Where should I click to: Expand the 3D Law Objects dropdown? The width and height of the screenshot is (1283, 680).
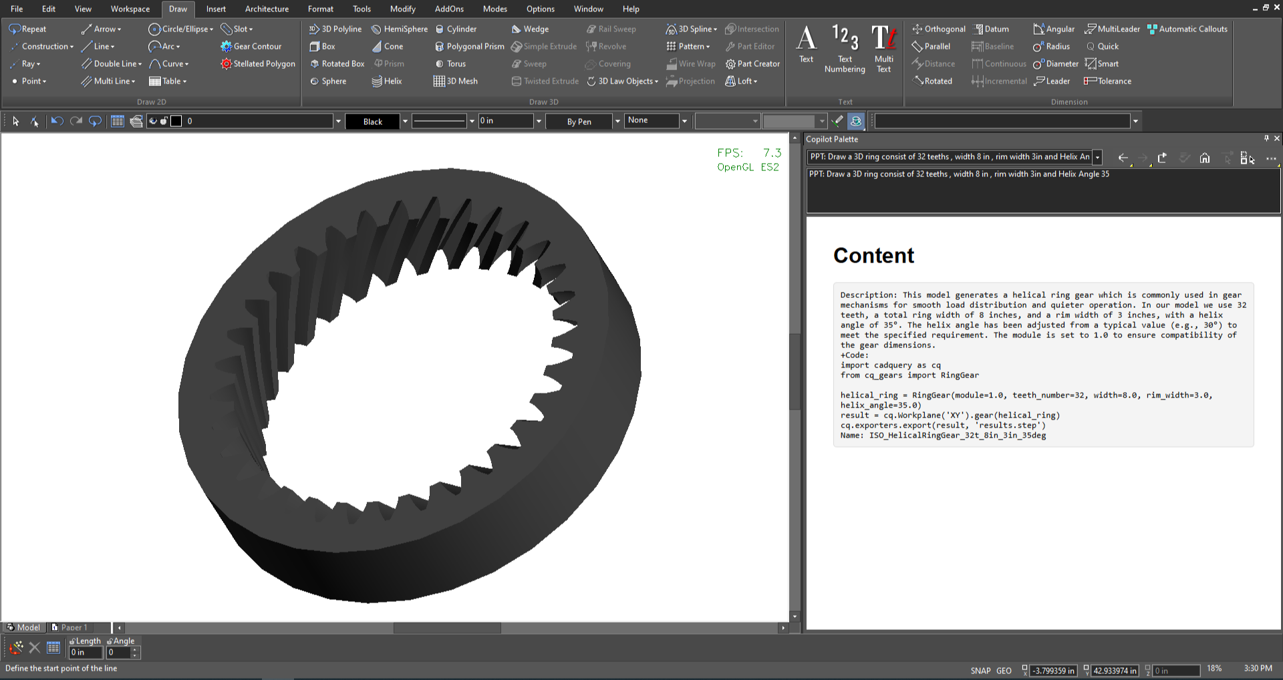tap(656, 81)
